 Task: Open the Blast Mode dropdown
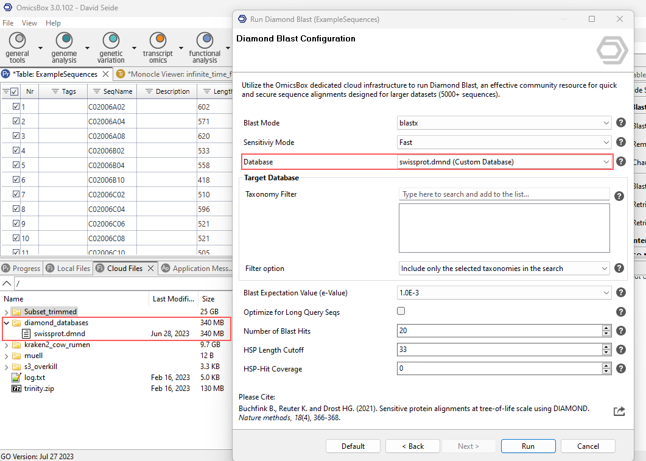(504, 122)
